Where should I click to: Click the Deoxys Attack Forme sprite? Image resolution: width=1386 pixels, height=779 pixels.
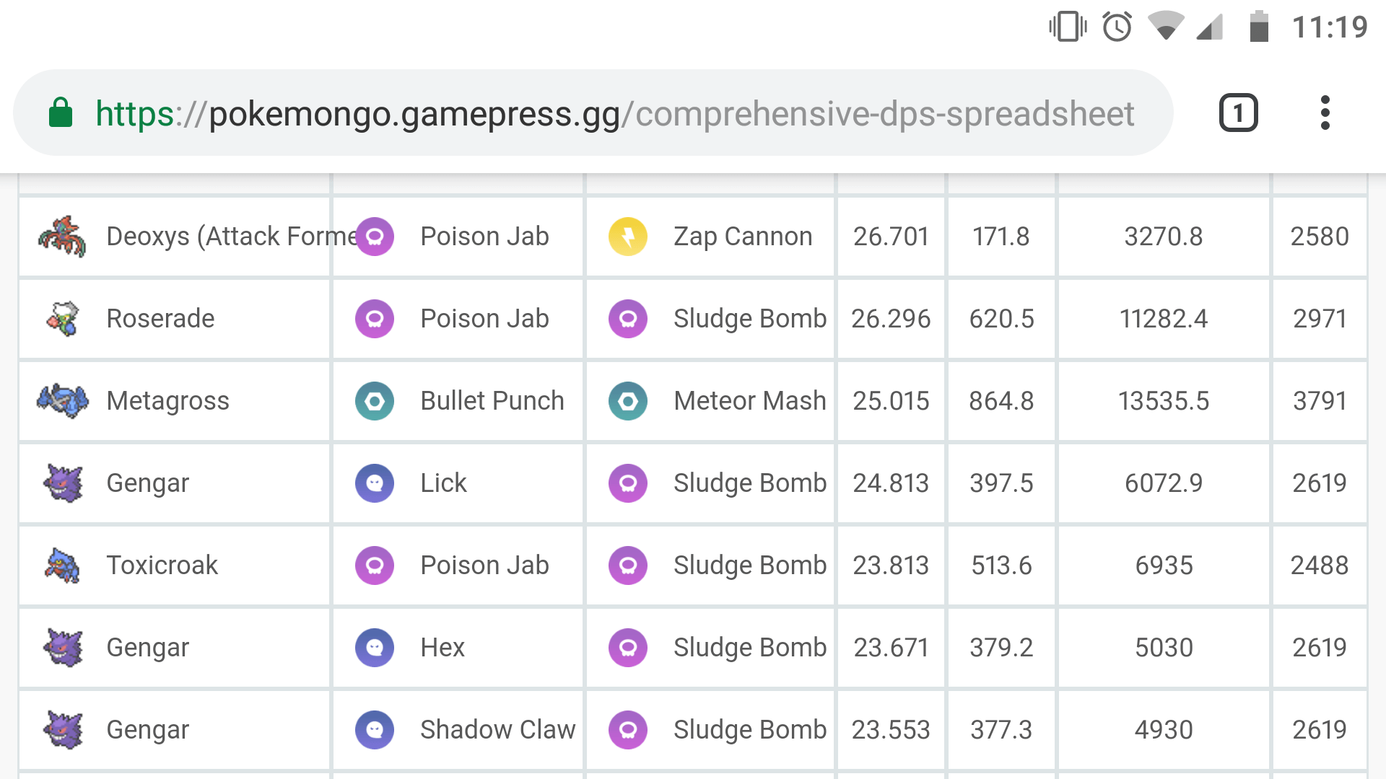coord(63,237)
